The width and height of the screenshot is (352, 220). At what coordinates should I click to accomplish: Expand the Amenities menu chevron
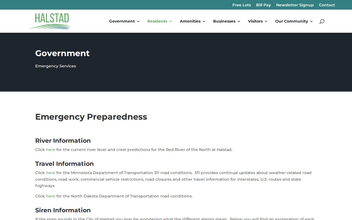pos(204,21)
